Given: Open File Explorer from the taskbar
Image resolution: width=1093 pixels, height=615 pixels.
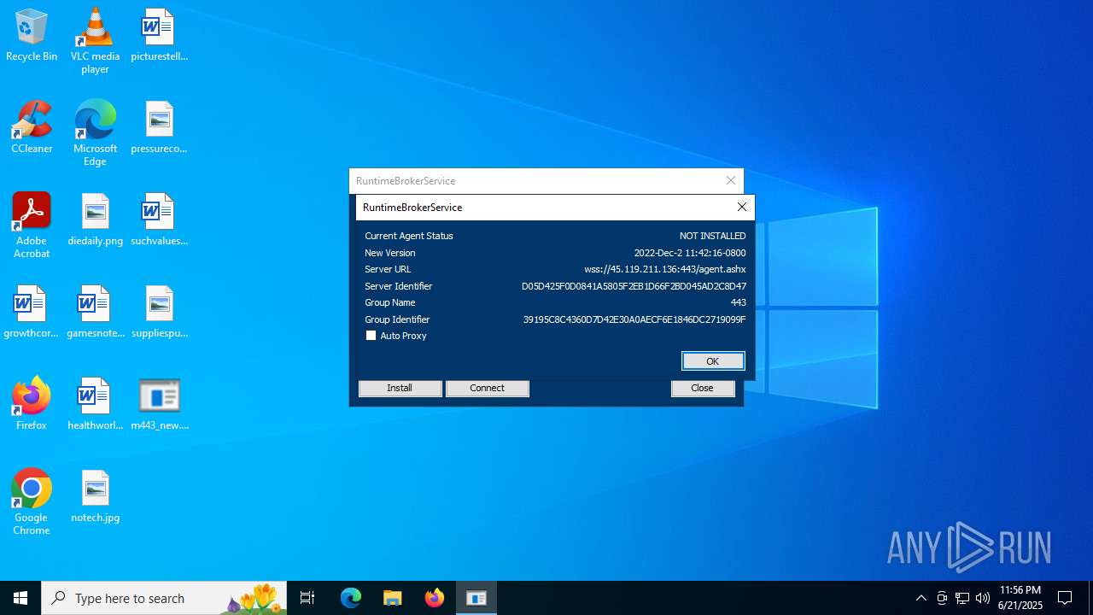Looking at the screenshot, I should point(392,598).
